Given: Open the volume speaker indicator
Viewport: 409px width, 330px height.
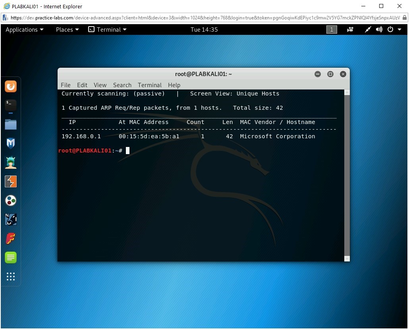Looking at the screenshot, I should [379, 30].
